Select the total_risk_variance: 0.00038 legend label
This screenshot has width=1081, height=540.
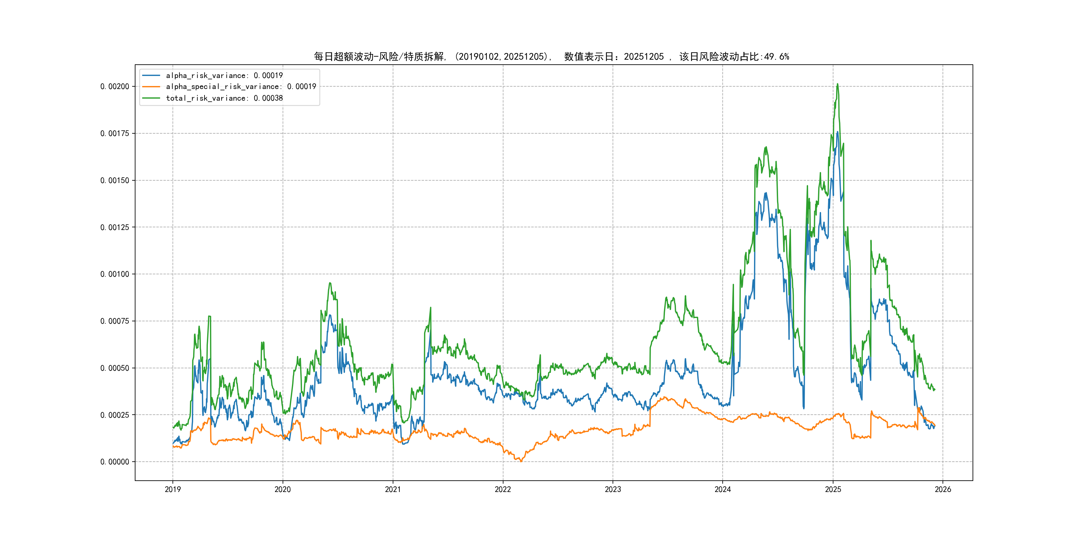224,98
